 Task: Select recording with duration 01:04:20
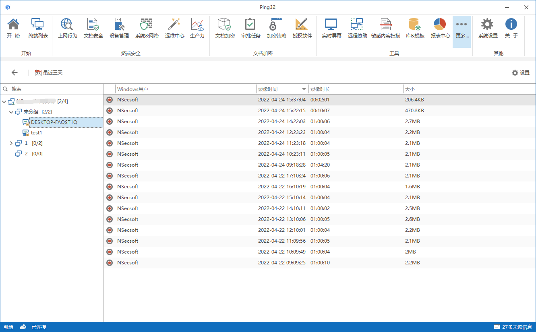point(320,165)
